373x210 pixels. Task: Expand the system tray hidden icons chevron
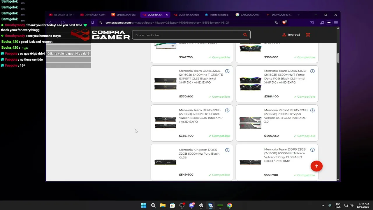point(323,205)
